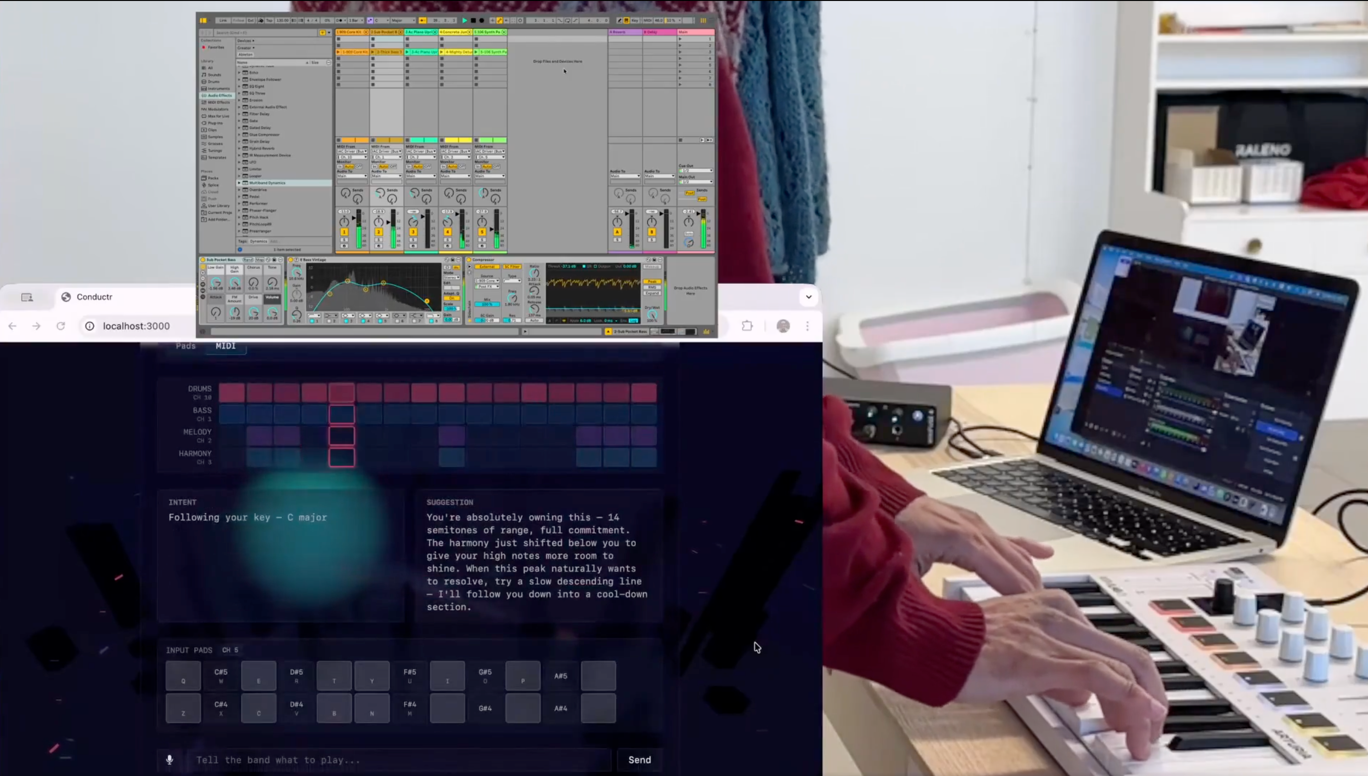Screen dimensions: 1368x776
Task: Open the browser extensions puzzle icon
Action: pos(747,325)
